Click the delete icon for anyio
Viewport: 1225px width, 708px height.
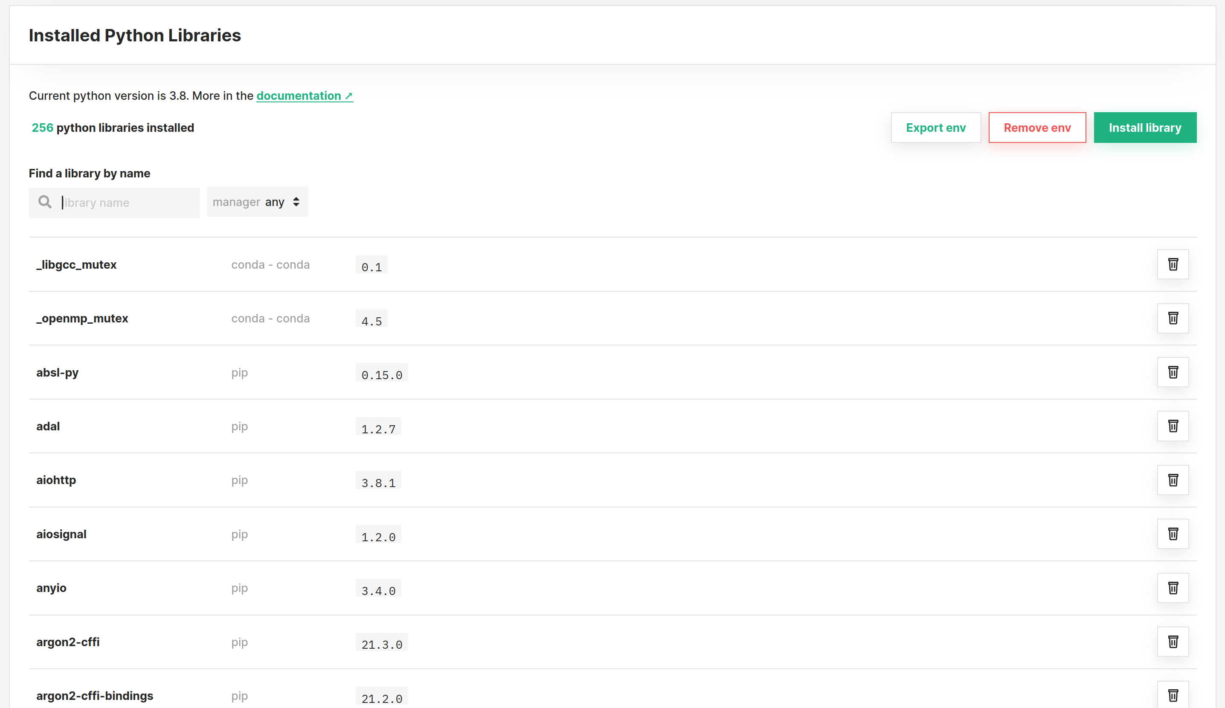[1174, 587]
